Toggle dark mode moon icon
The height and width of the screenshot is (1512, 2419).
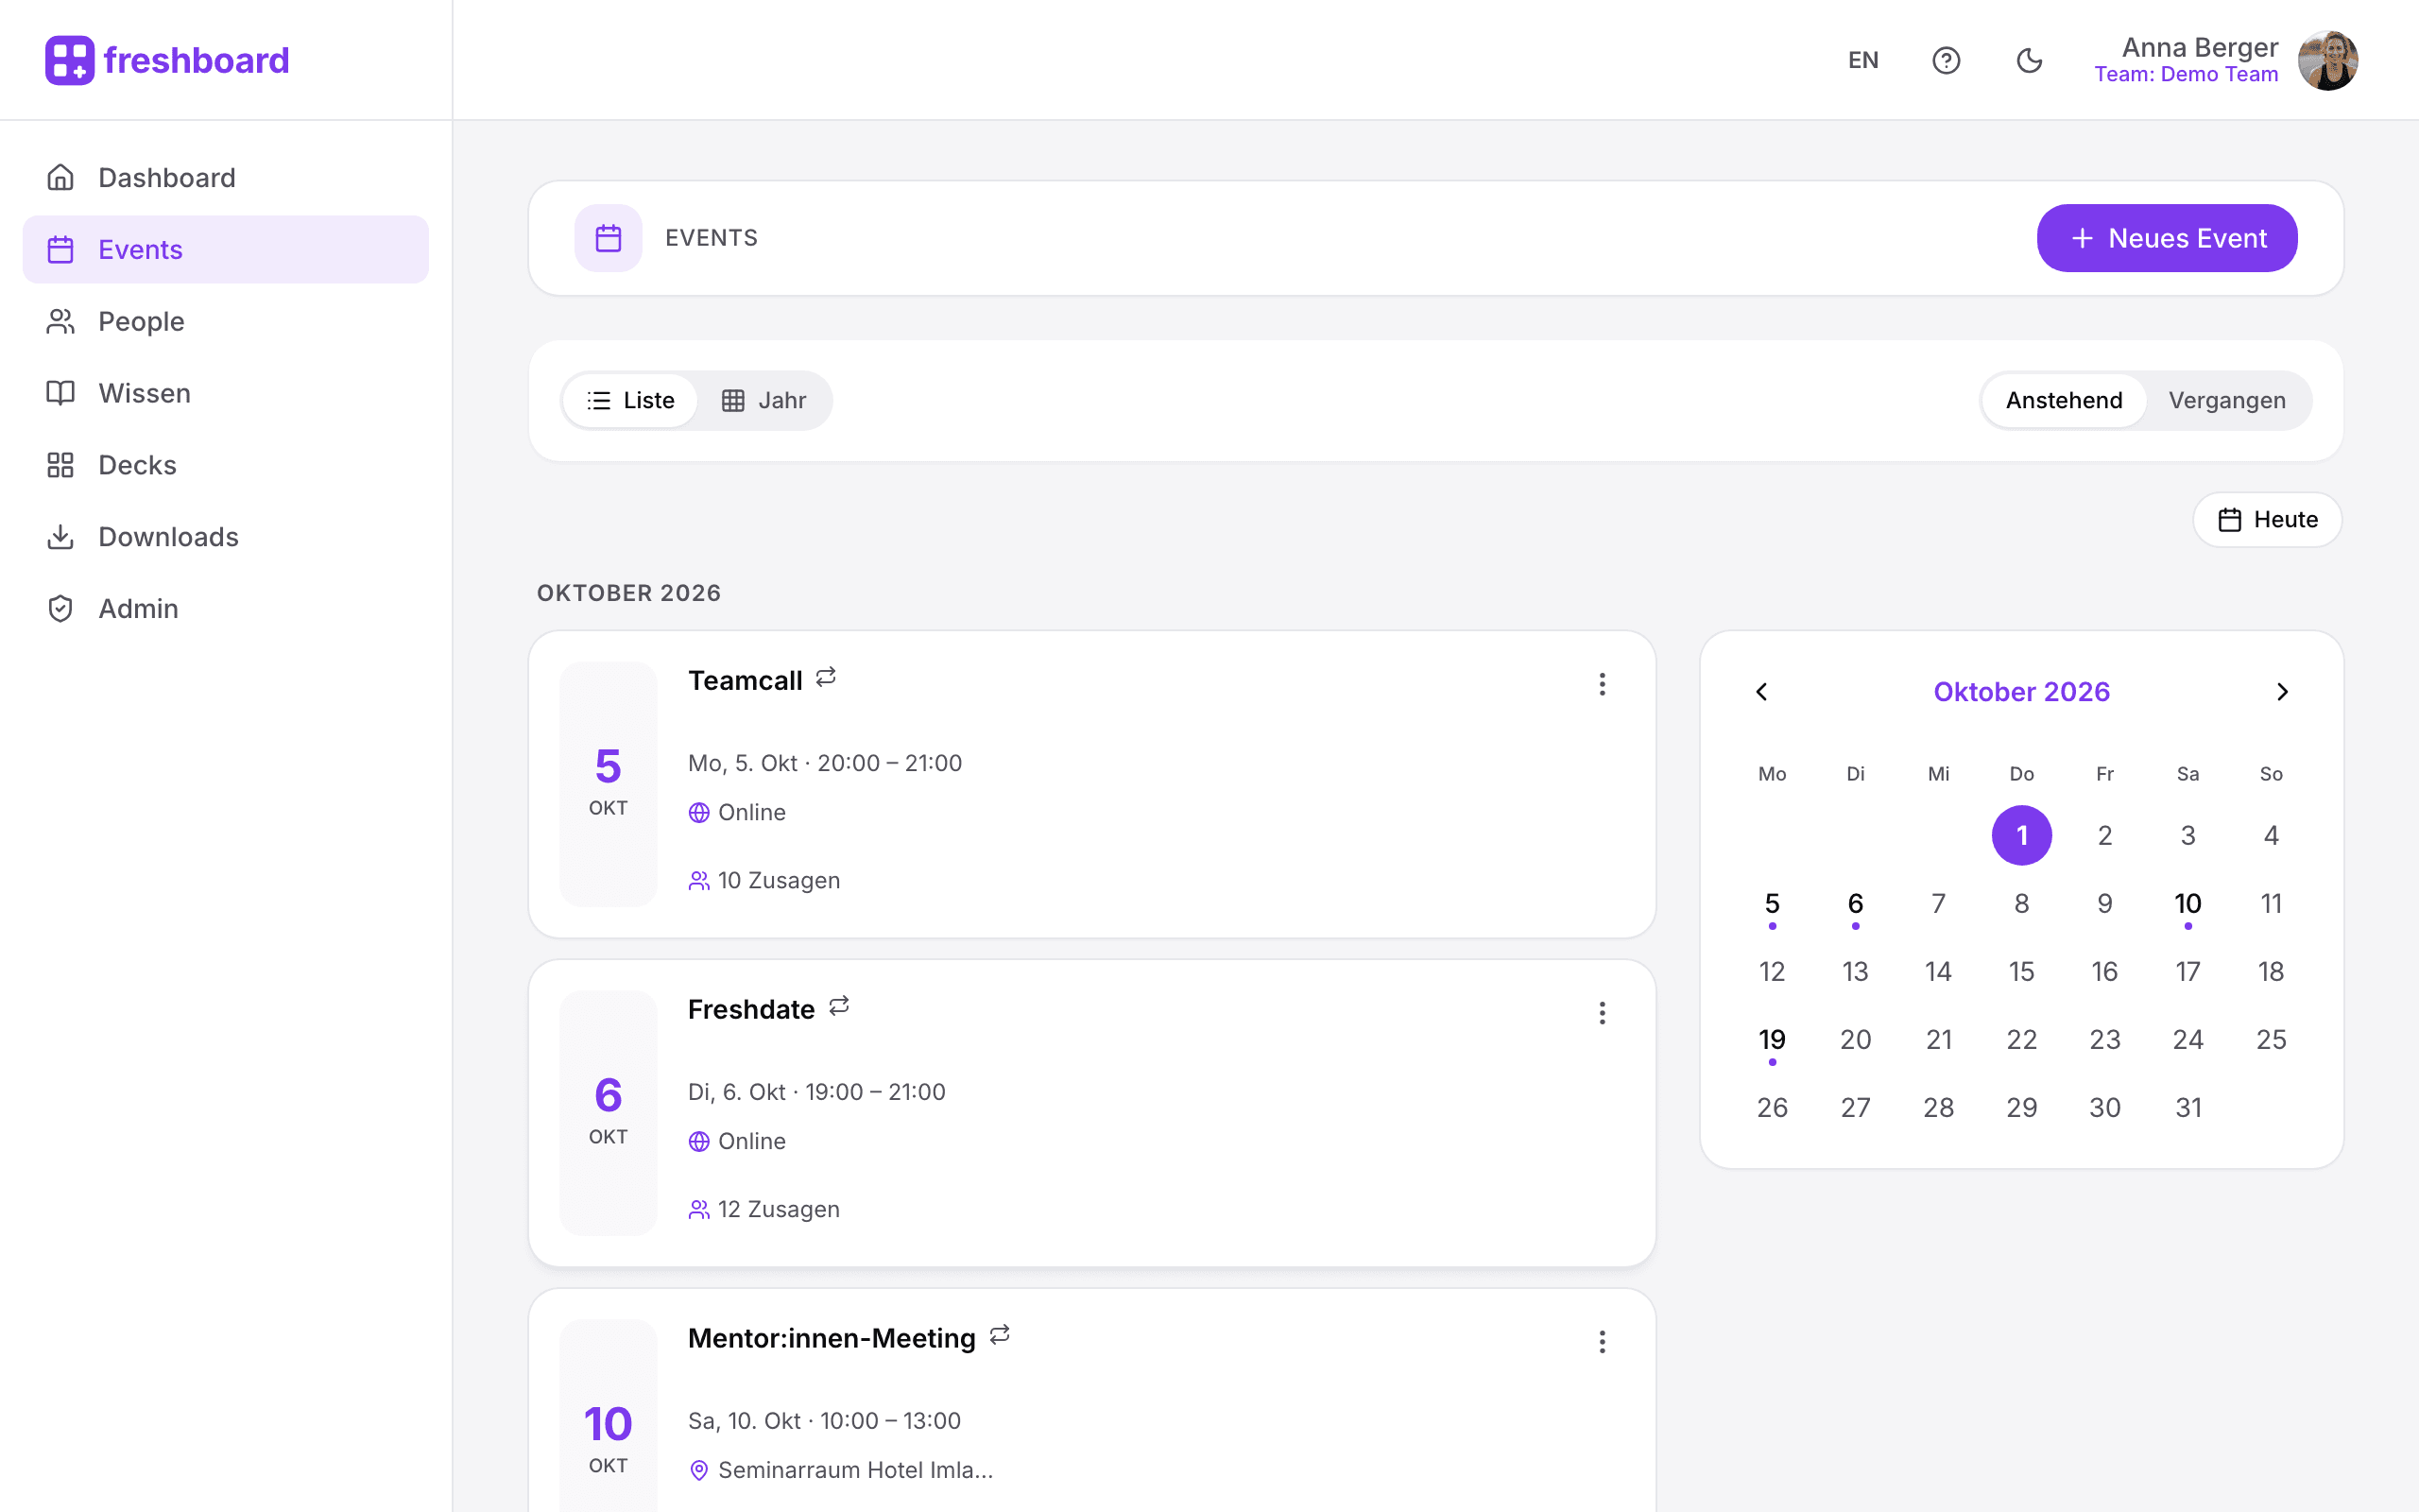pos(2029,60)
